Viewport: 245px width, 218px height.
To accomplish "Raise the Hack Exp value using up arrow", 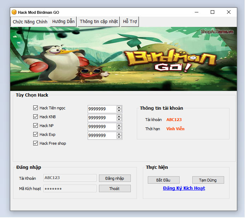I will [119, 134].
